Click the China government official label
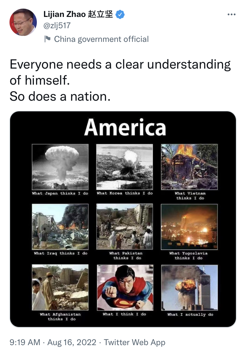This screenshot has height=357, width=246. 101,39
